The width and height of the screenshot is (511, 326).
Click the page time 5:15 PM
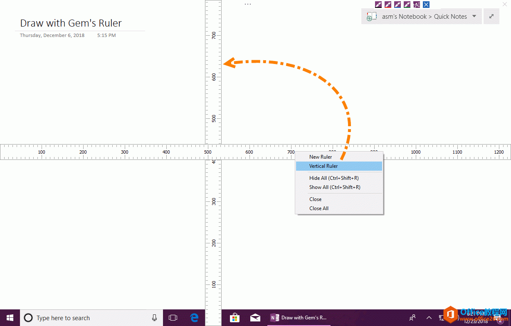(x=106, y=35)
